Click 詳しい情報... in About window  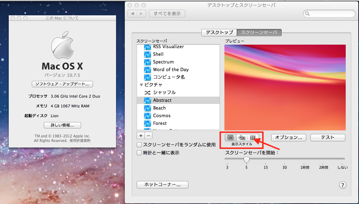[62, 125]
